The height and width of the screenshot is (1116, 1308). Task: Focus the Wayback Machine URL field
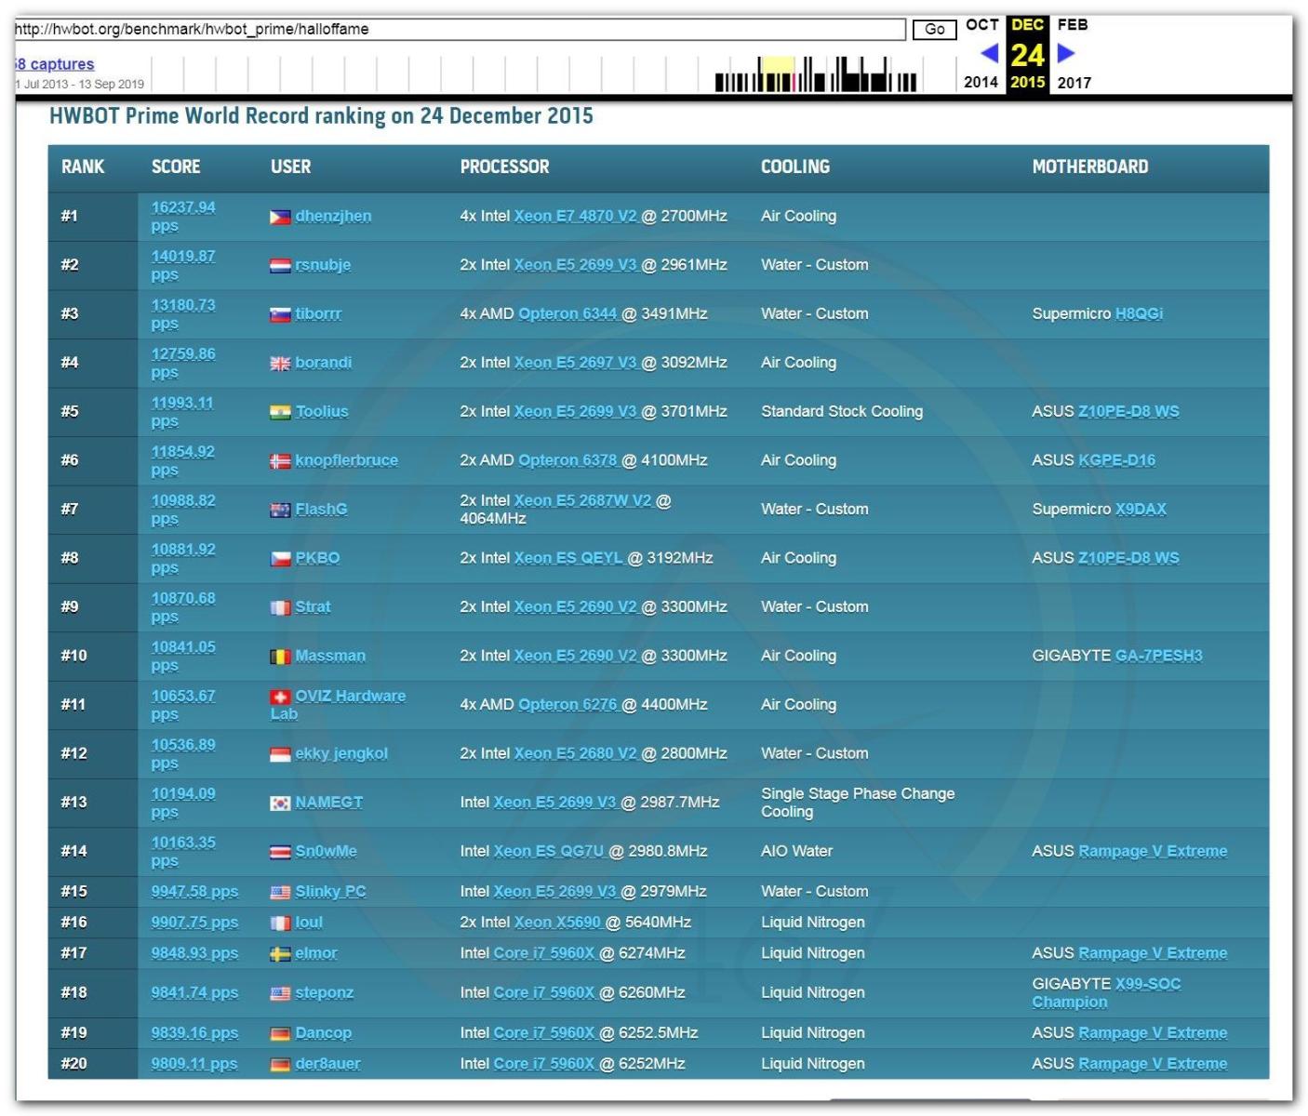pos(460,30)
